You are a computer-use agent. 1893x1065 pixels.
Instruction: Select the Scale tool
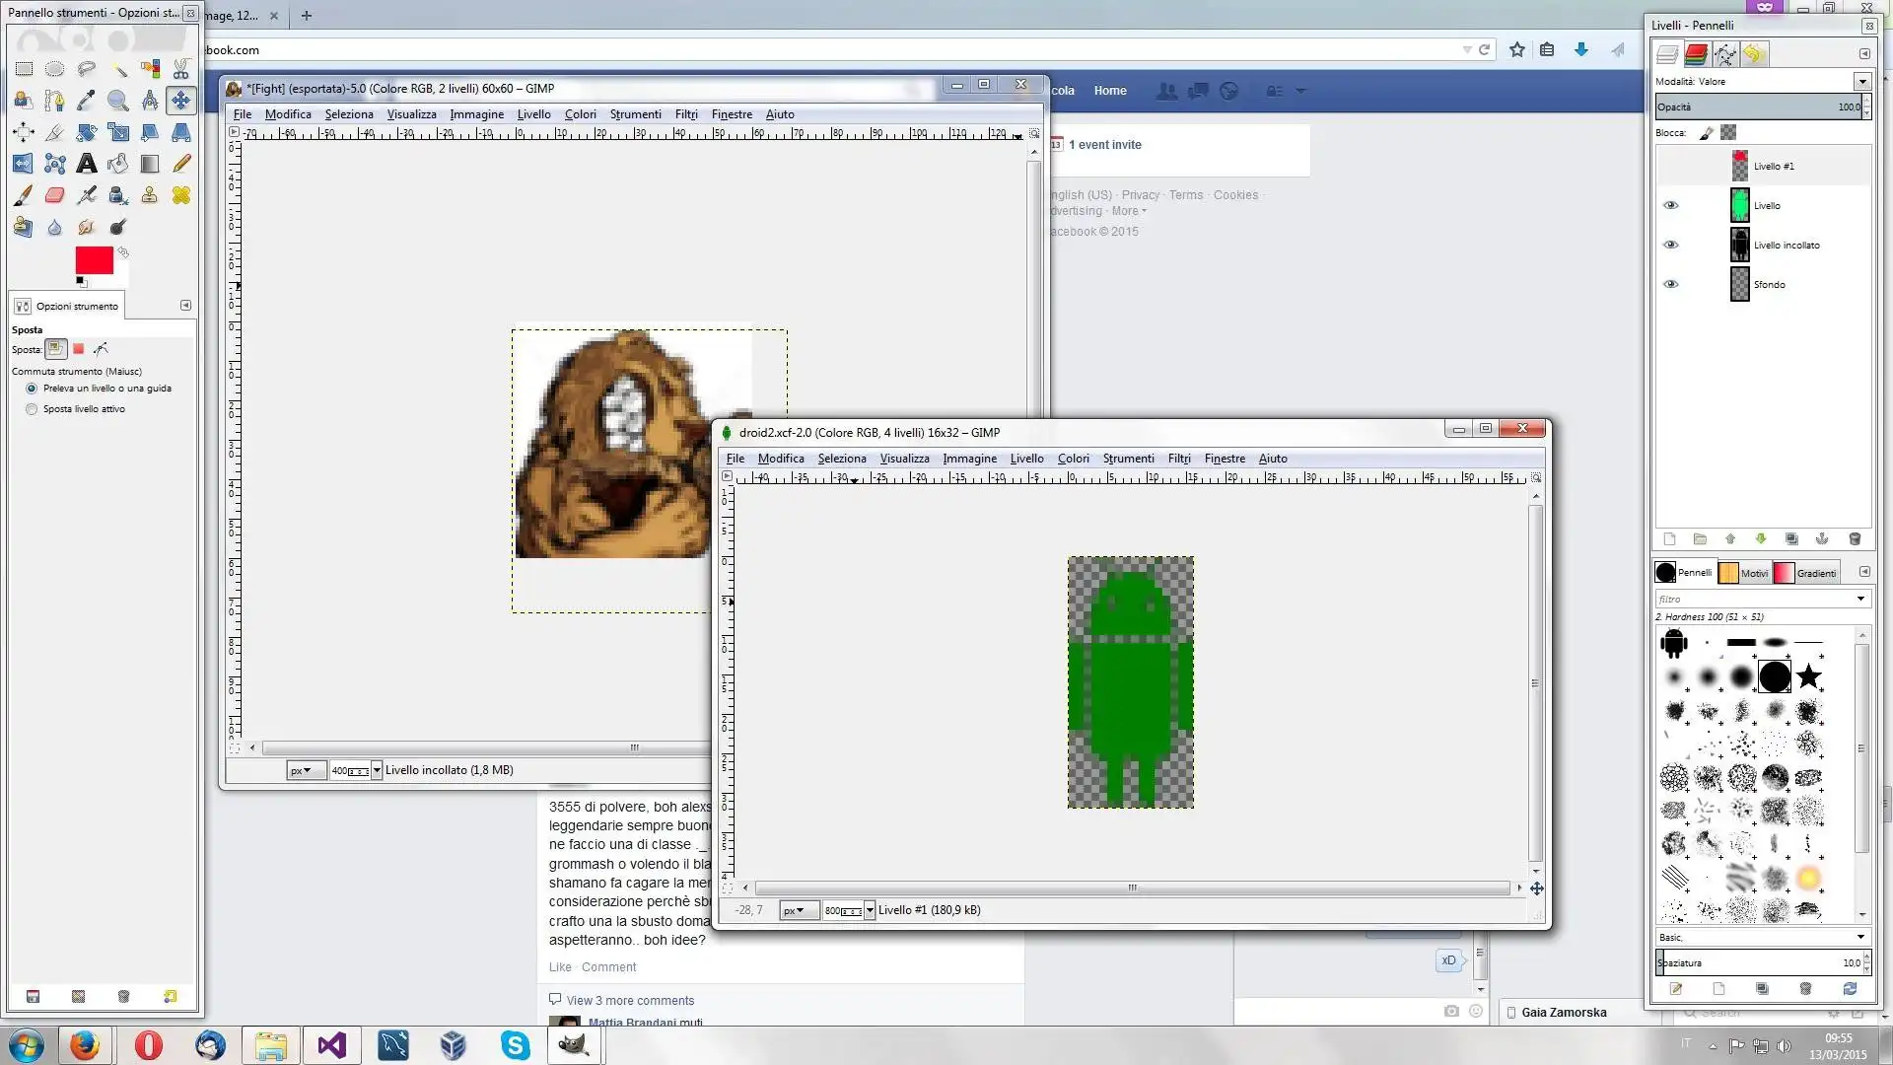pos(118,132)
